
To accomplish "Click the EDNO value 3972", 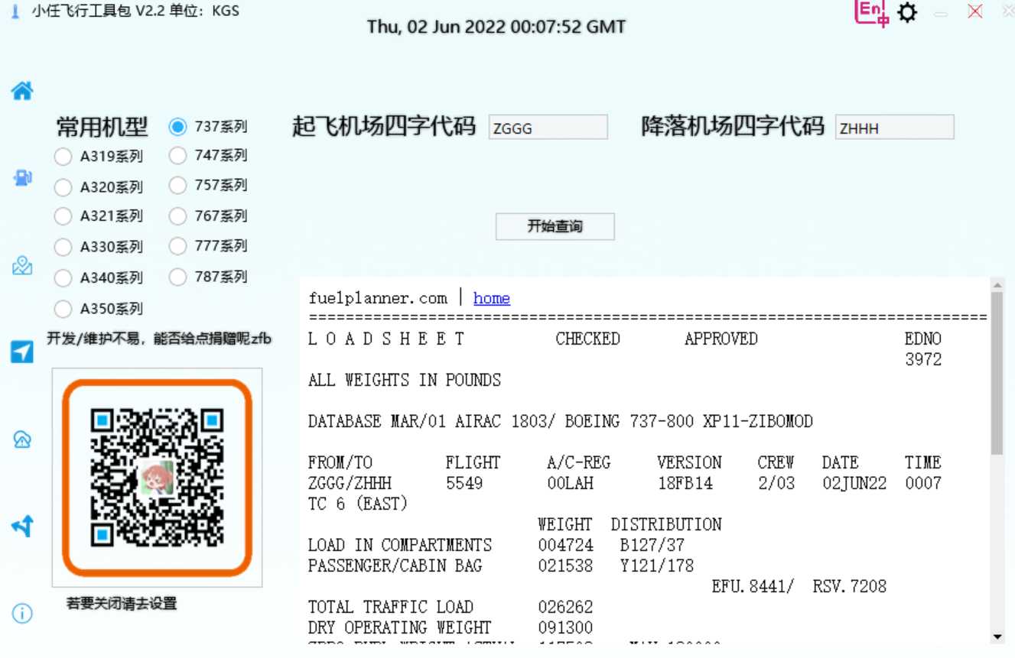I will coord(923,360).
